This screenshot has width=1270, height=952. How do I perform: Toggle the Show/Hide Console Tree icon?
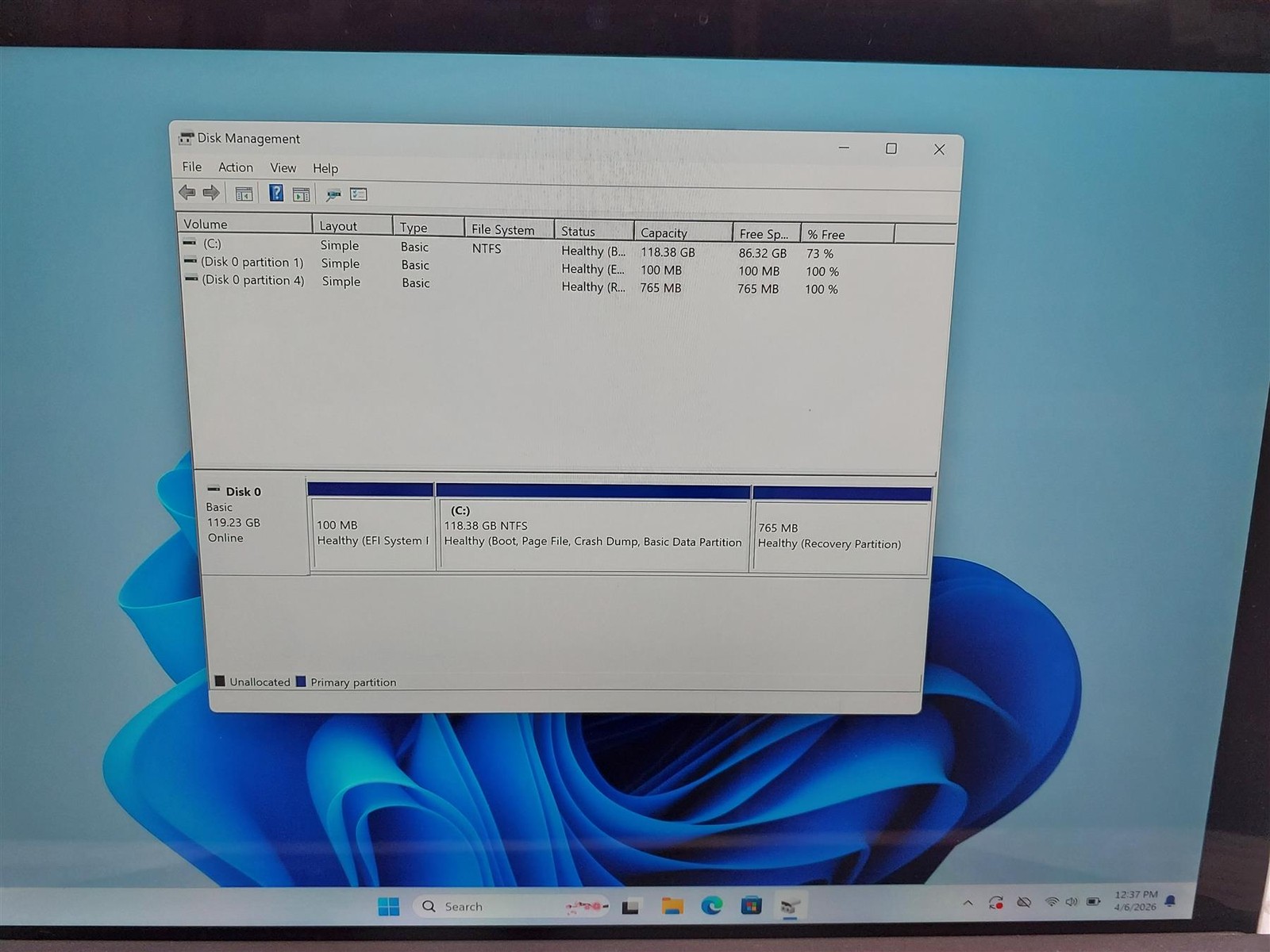(x=244, y=193)
